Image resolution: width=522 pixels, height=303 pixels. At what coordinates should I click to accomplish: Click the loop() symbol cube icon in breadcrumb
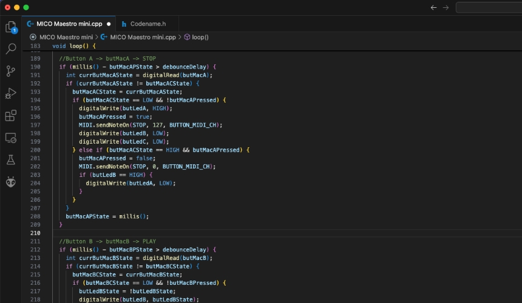187,37
